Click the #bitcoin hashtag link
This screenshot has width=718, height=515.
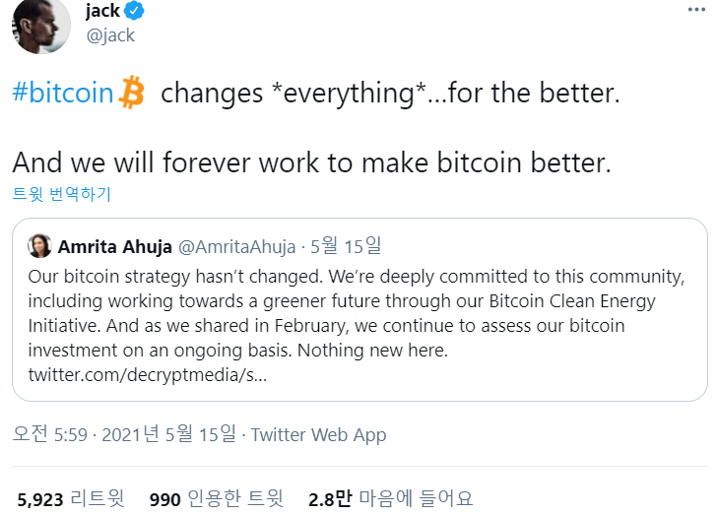click(63, 94)
